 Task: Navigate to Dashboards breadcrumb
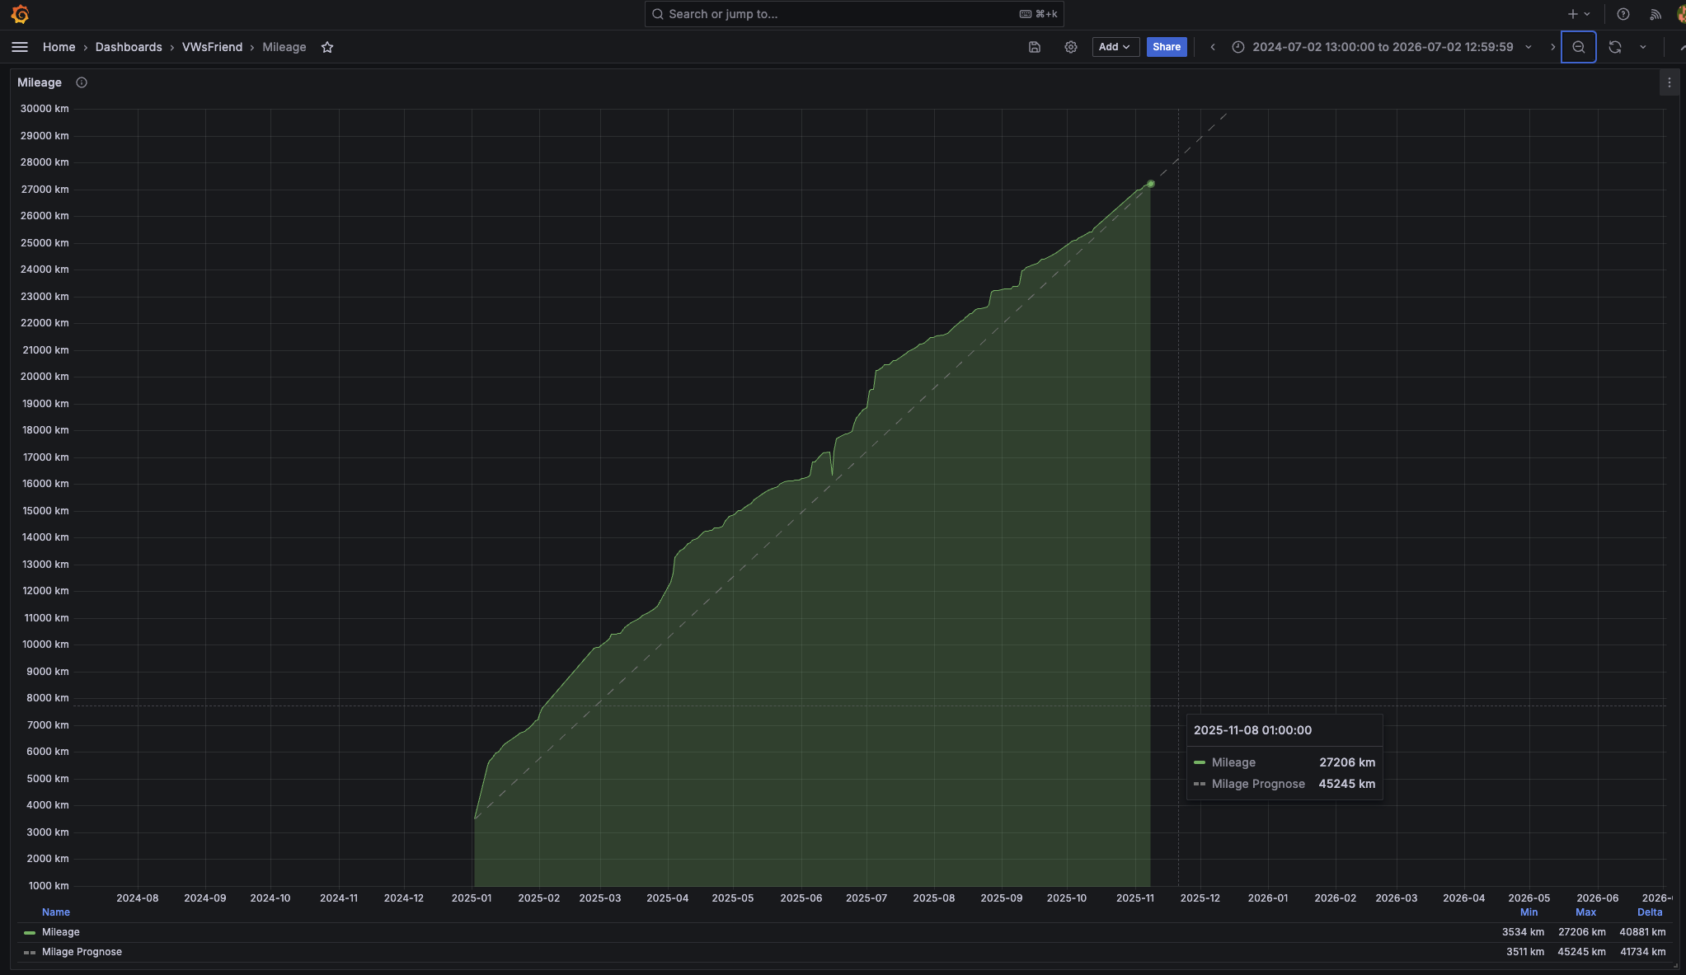click(129, 47)
